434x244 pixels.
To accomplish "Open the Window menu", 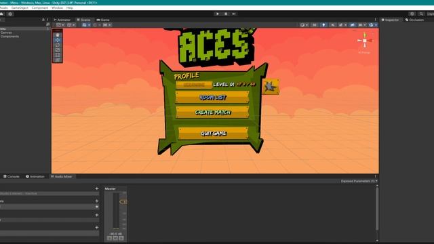I will tap(57, 7).
